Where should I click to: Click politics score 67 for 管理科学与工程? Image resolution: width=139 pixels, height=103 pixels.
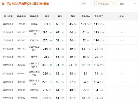point(58,32)
